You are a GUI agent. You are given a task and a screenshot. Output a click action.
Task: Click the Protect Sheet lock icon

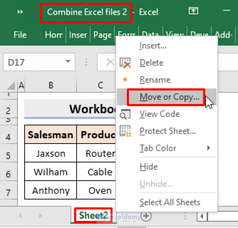tap(125, 131)
